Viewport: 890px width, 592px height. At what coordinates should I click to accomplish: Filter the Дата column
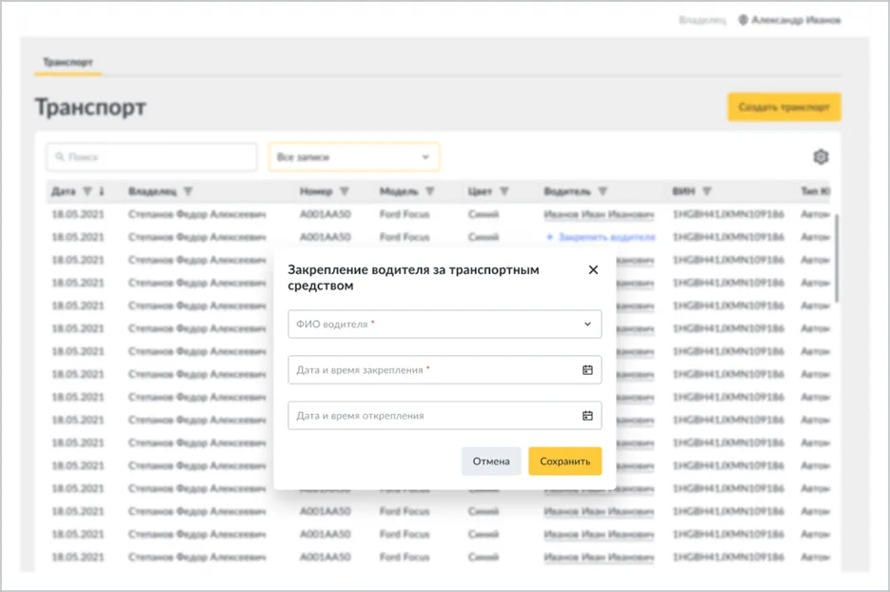tap(88, 191)
